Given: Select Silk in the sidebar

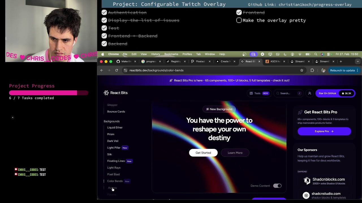Looking at the screenshot, I should tap(109, 155).
